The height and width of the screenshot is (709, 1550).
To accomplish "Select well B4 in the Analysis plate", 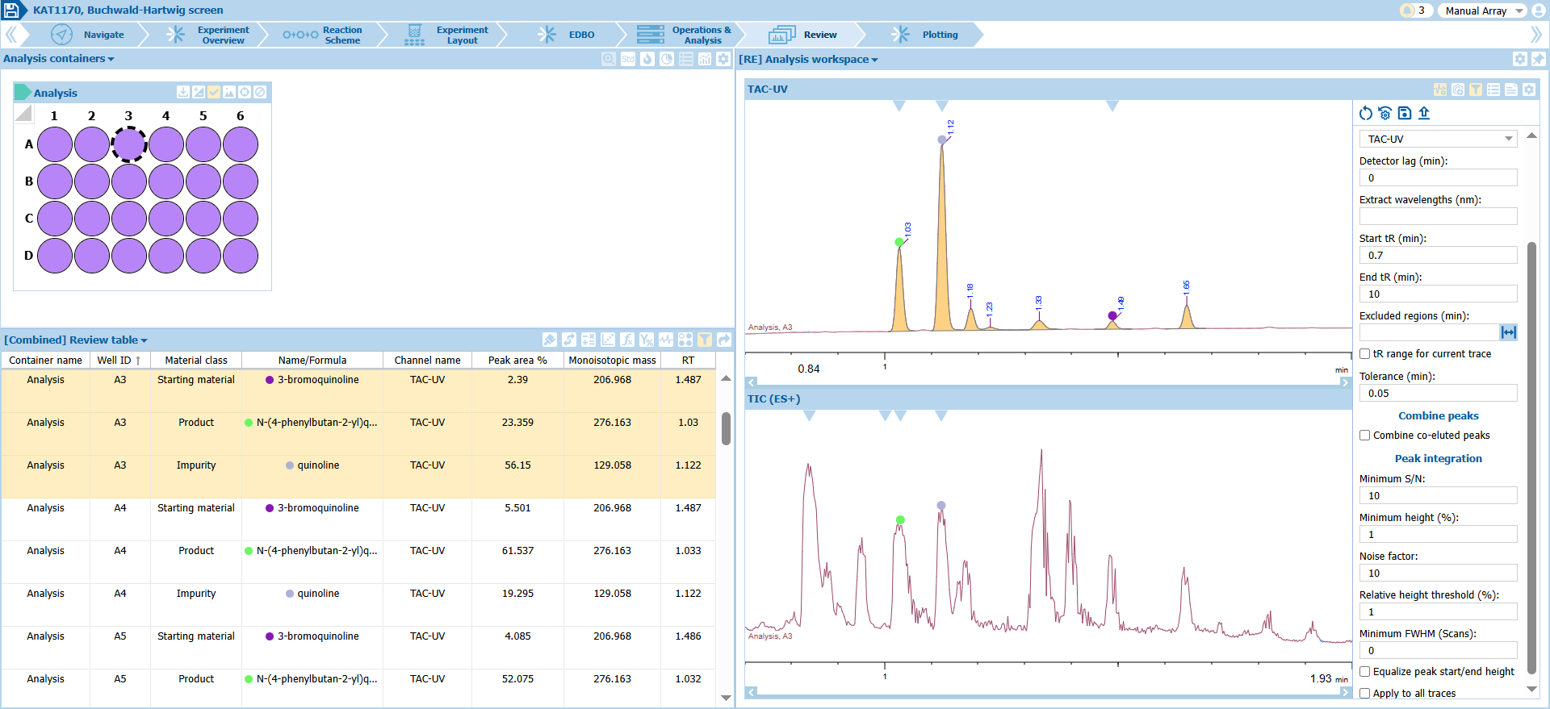I will [x=166, y=181].
